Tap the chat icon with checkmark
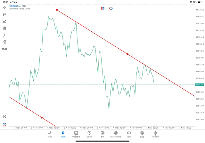Image resolution: width=205 pixels, height=143 pixels. (4, 117)
